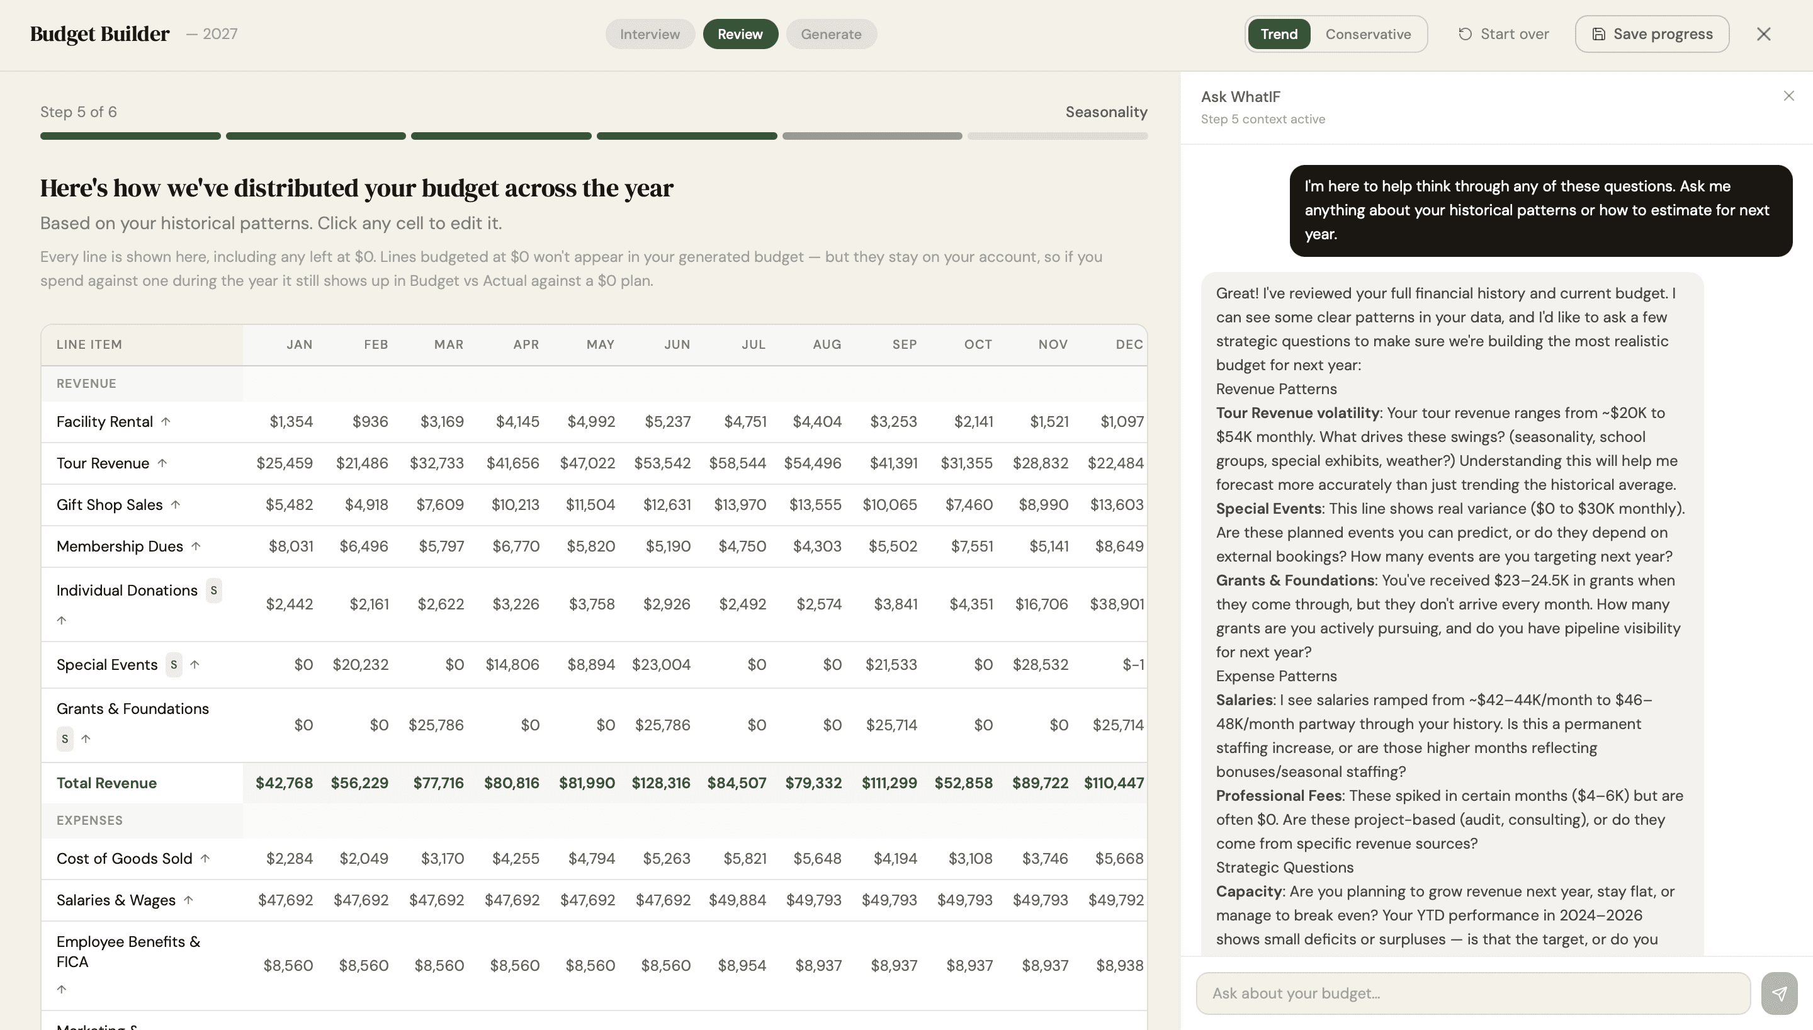Click the Total Revenue row label

coord(106,783)
